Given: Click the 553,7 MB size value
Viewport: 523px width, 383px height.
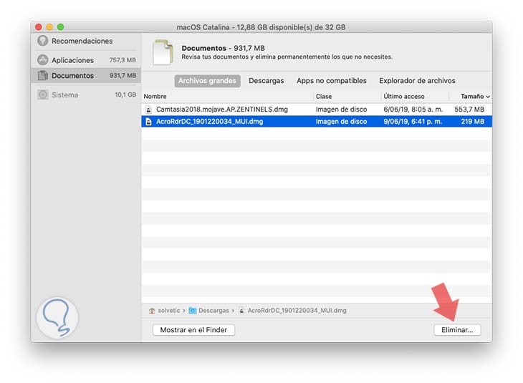Looking at the screenshot, I should (x=469, y=110).
